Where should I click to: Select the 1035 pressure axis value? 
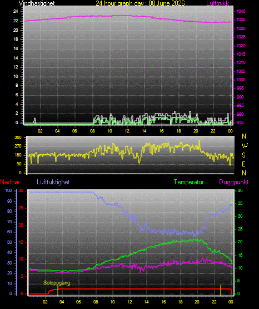(241, 20)
